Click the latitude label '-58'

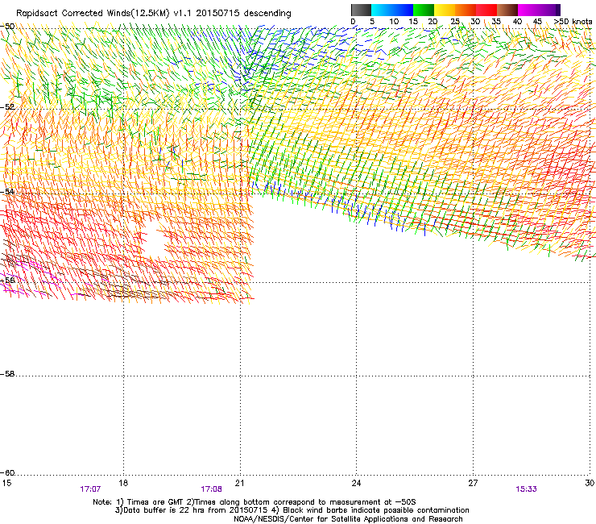point(7,374)
